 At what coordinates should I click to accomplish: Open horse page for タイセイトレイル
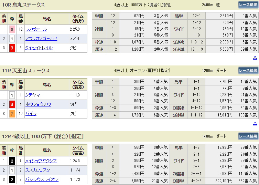(x=39, y=48)
